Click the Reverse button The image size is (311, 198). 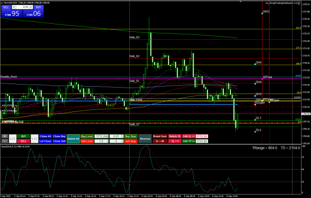pos(145,139)
